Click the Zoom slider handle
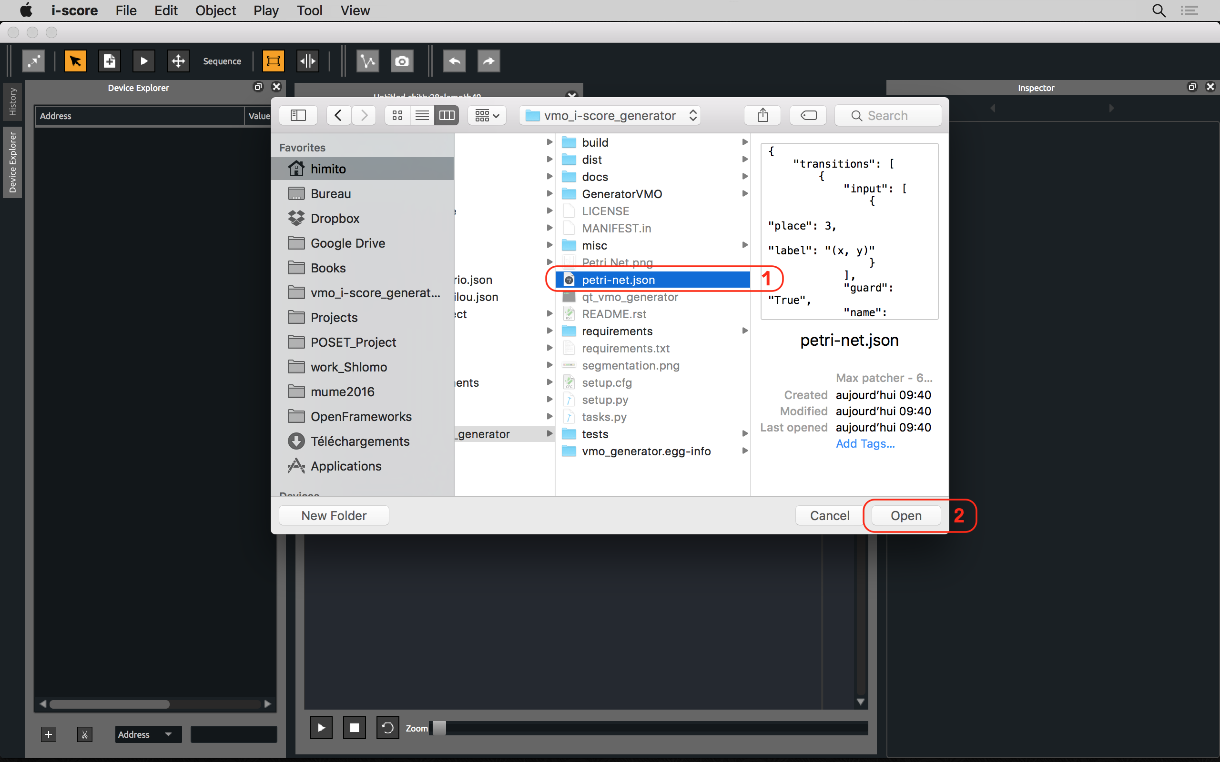Viewport: 1220px width, 762px height. [439, 727]
